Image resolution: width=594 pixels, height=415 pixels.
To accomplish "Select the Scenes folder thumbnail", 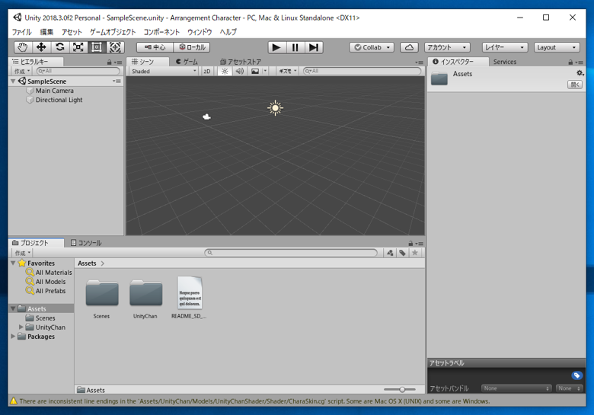I will click(x=101, y=292).
